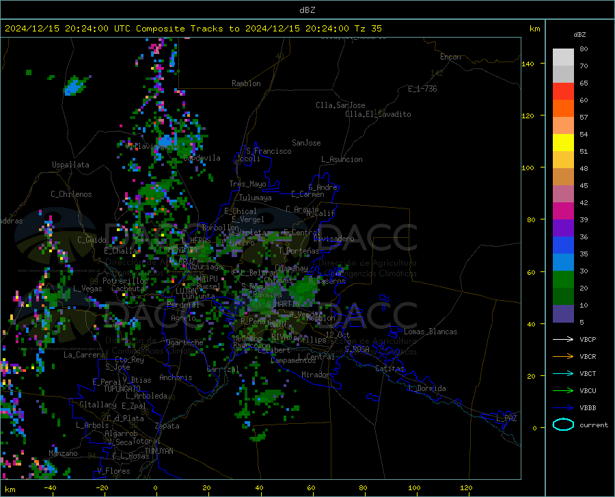Select the blue 35 dBZ color swatch
Image resolution: width=615 pixels, height=497 pixels.
point(563,245)
